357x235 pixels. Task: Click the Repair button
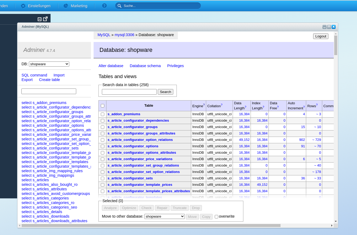click(x=162, y=208)
